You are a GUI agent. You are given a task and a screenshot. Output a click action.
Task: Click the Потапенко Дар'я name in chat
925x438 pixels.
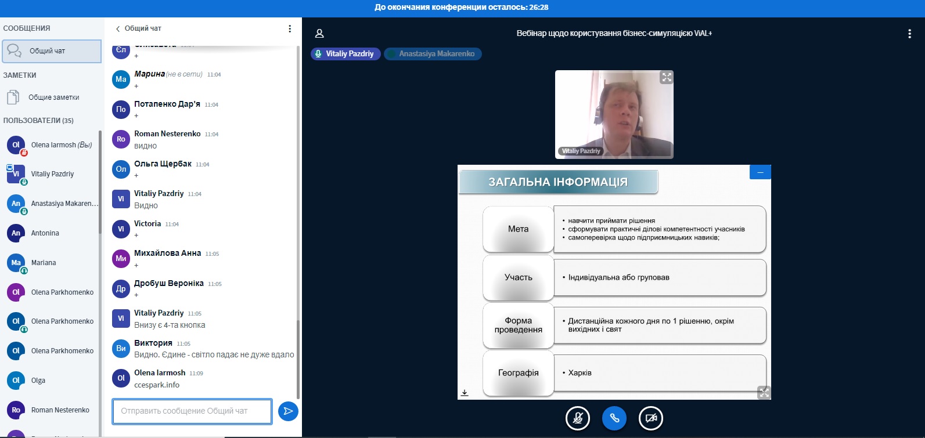(x=167, y=104)
